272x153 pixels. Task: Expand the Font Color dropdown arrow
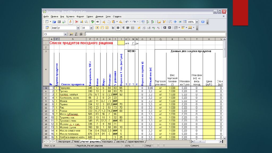pyautogui.click(x=194, y=28)
